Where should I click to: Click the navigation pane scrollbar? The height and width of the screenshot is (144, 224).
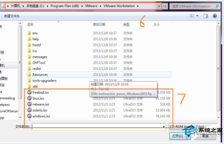[x=20, y=62]
